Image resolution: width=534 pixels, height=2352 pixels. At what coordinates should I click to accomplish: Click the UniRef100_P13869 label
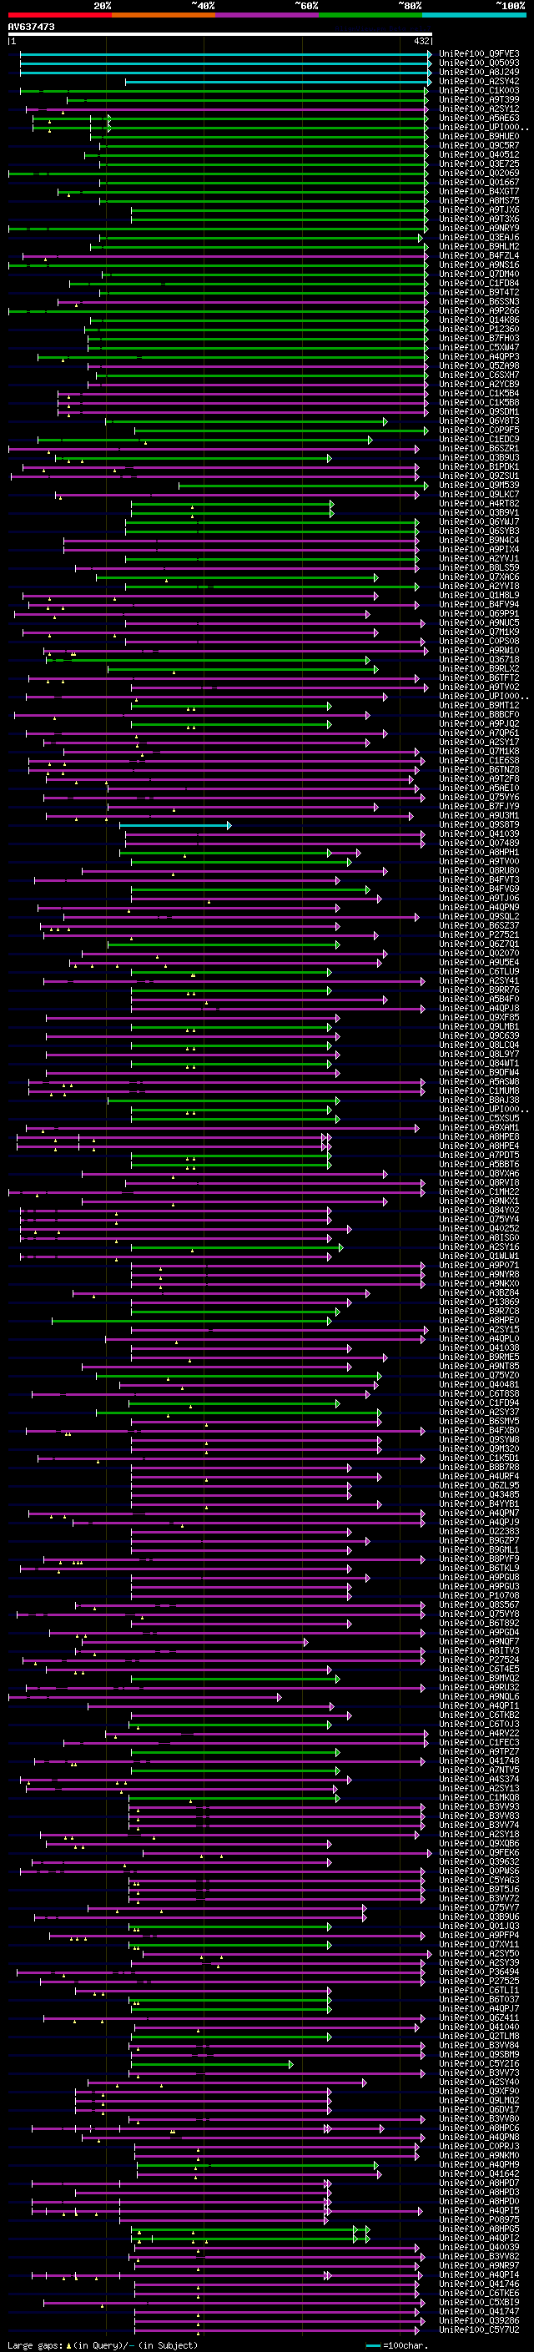479,1302
